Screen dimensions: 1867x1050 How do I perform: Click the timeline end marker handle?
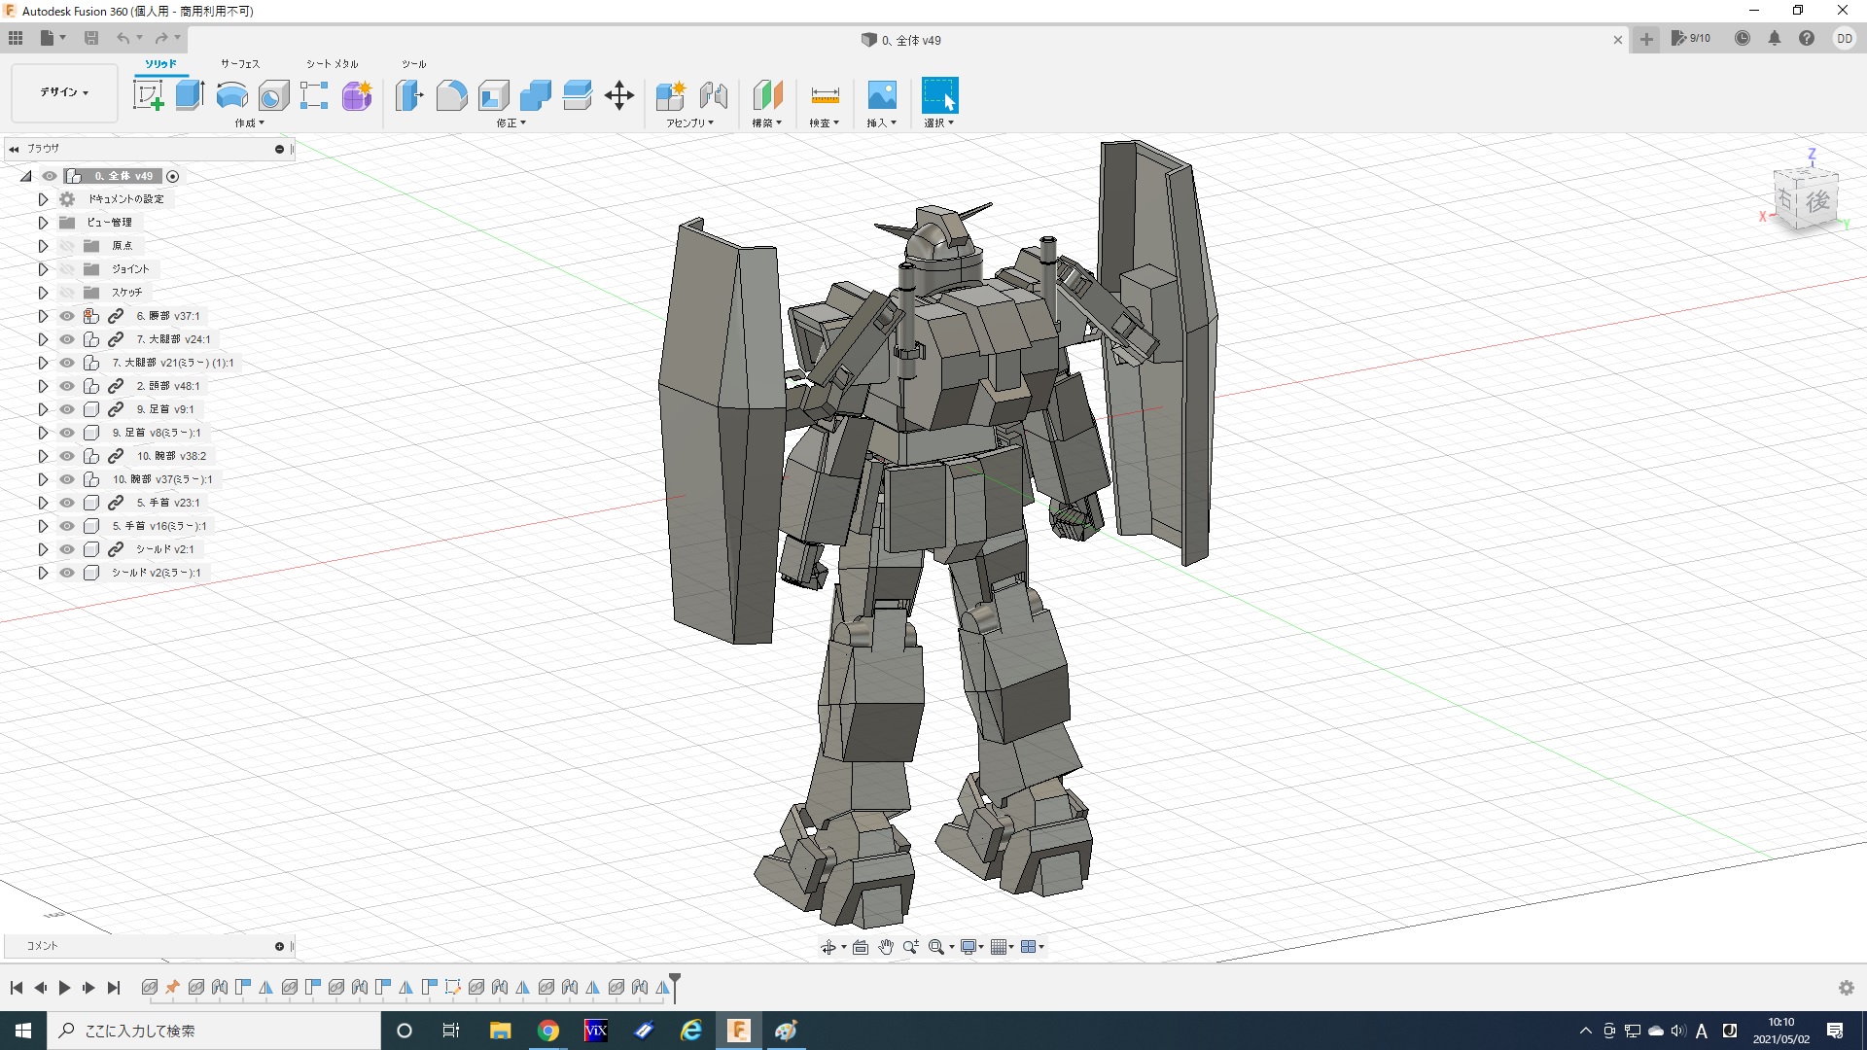tap(675, 980)
